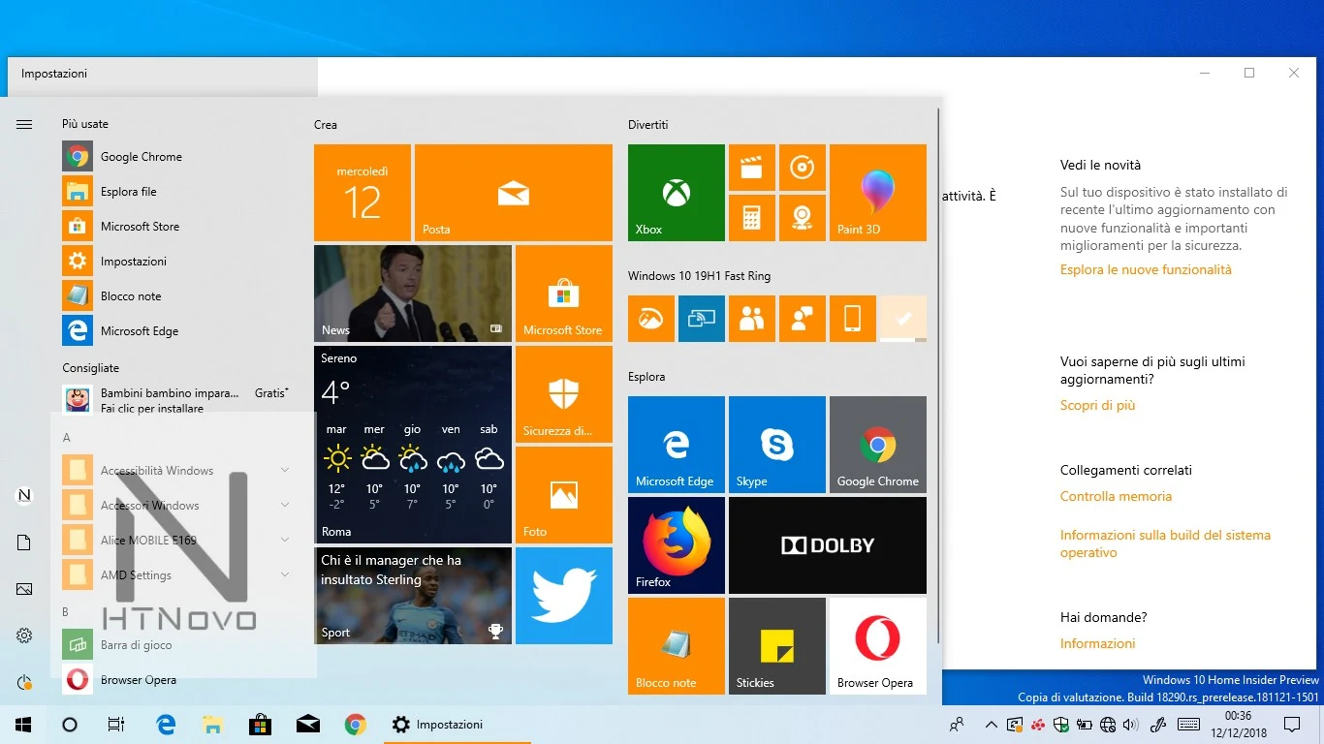Image resolution: width=1324 pixels, height=744 pixels.
Task: Open the Dolby tile
Action: (x=827, y=545)
